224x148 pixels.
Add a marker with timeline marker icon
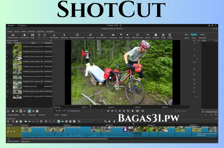pyautogui.click(x=46, y=122)
